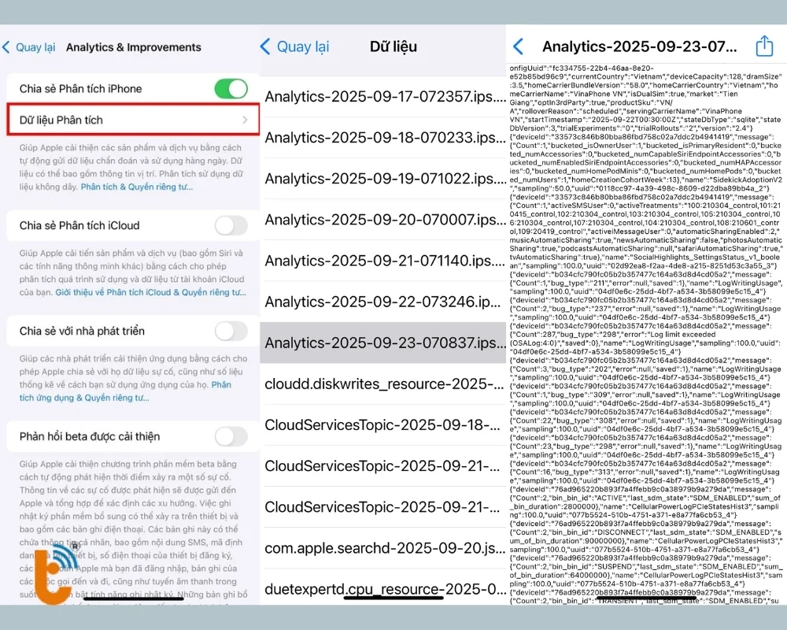The image size is (787, 630).
Task: Open the Dữ liệu Phân tích disclosure row
Action: (x=126, y=120)
